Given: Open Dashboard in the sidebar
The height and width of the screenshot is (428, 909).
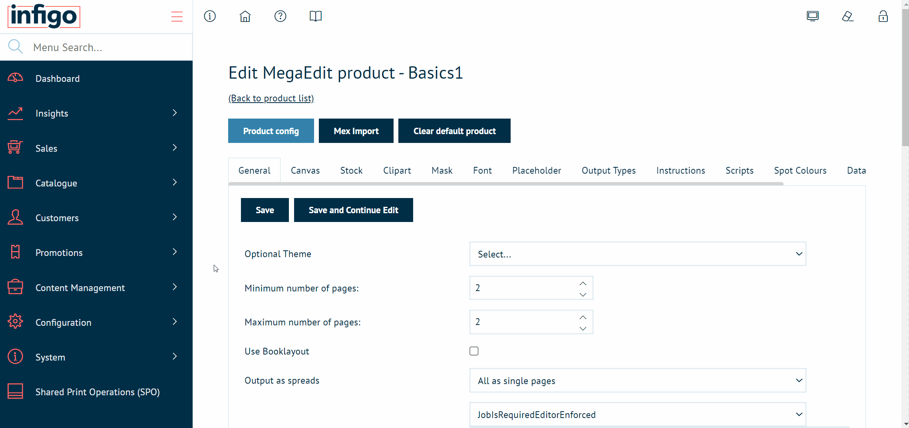Looking at the screenshot, I should [58, 79].
